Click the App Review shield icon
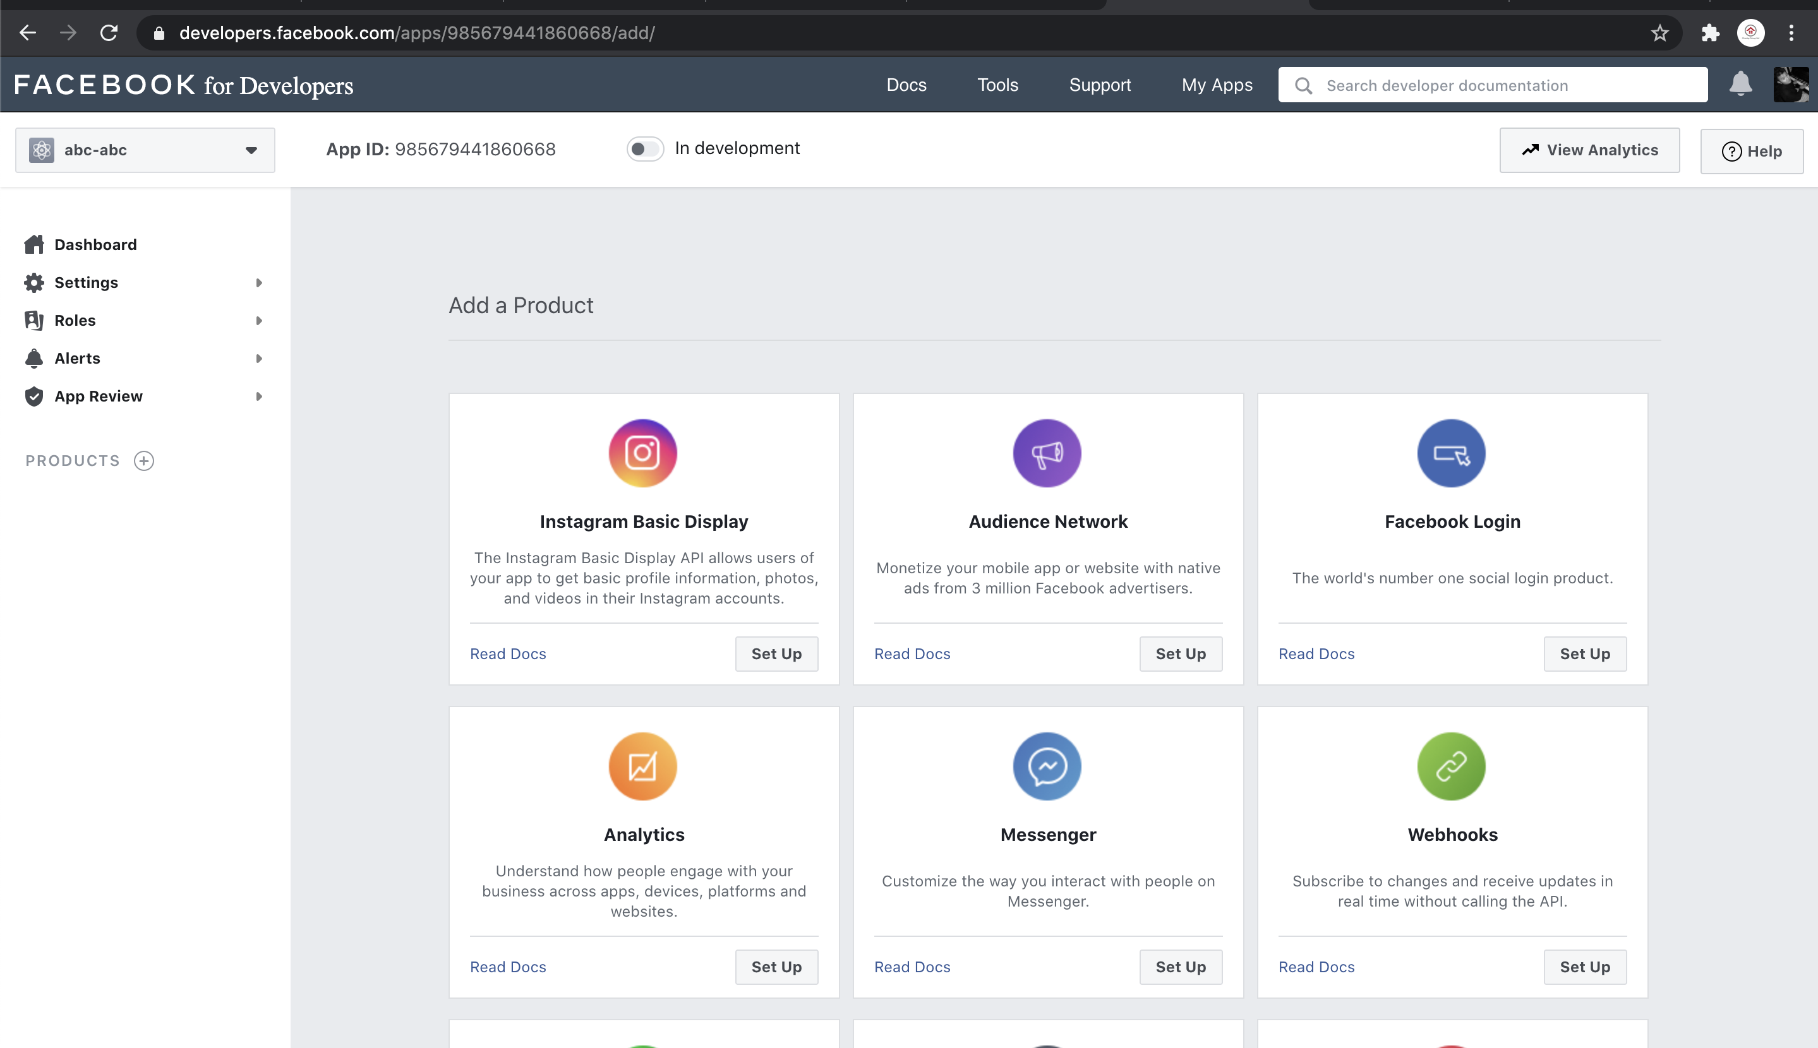 click(34, 396)
